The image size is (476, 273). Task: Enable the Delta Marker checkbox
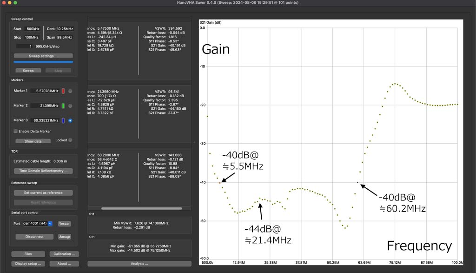click(x=16, y=131)
